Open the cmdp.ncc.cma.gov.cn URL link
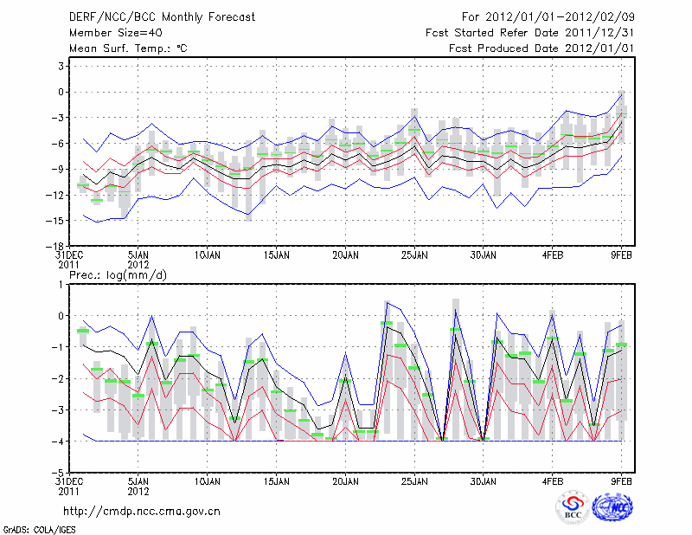 tap(143, 512)
